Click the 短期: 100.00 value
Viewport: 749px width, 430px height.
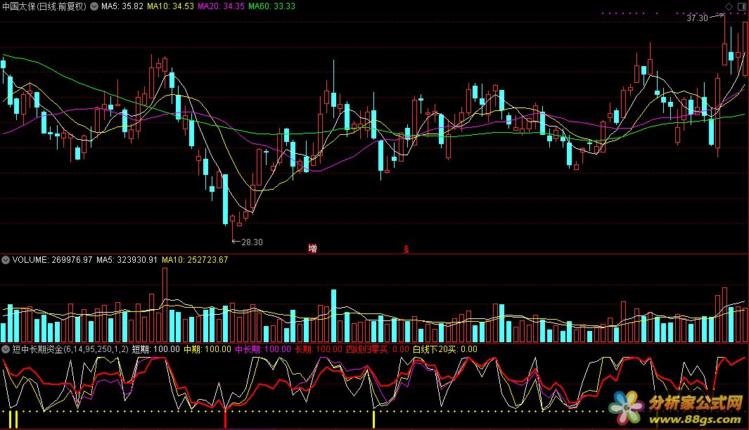click(156, 349)
